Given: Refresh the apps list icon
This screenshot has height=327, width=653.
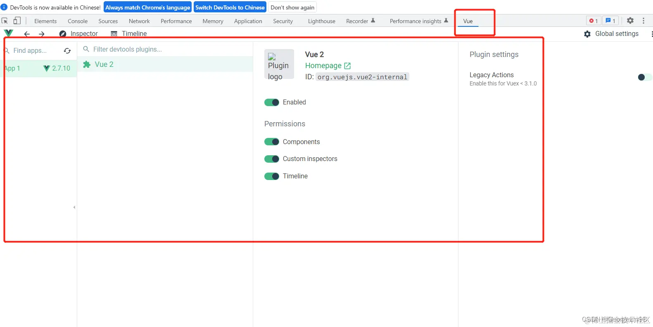Looking at the screenshot, I should [x=67, y=51].
